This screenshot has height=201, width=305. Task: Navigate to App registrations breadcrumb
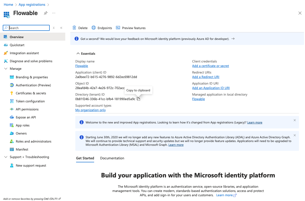pos(32,5)
